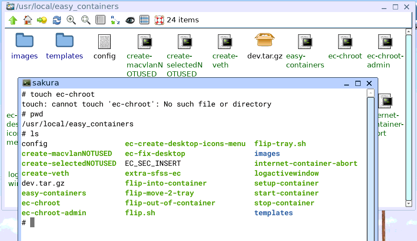This screenshot has height=241, width=417.
Task: Click file manager scrollbar down arrow
Action: click(x=409, y=204)
